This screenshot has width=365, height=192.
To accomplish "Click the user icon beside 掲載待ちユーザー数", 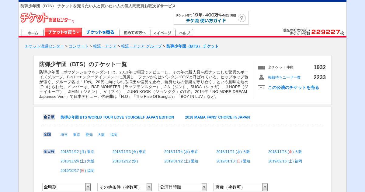I will (x=262, y=77).
